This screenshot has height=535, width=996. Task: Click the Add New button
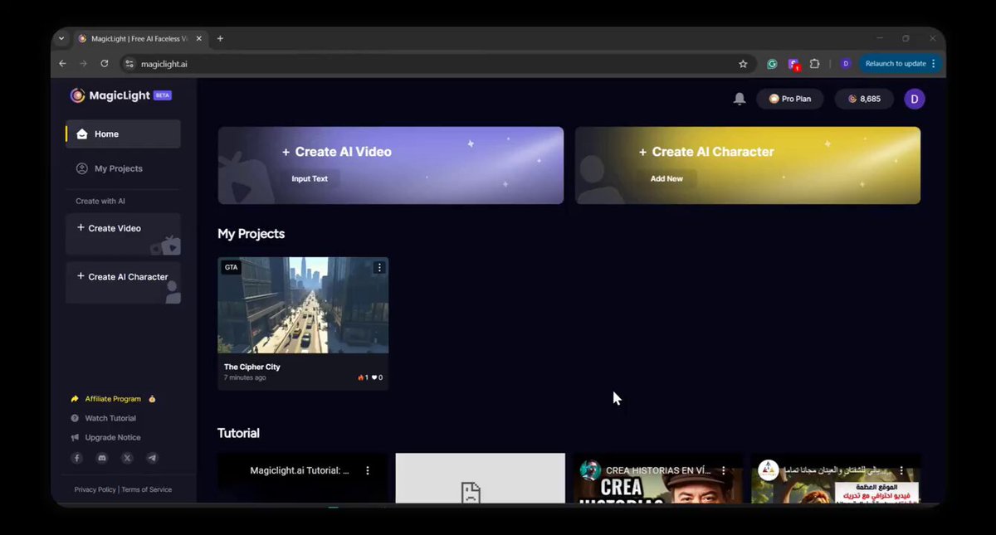[x=667, y=178]
